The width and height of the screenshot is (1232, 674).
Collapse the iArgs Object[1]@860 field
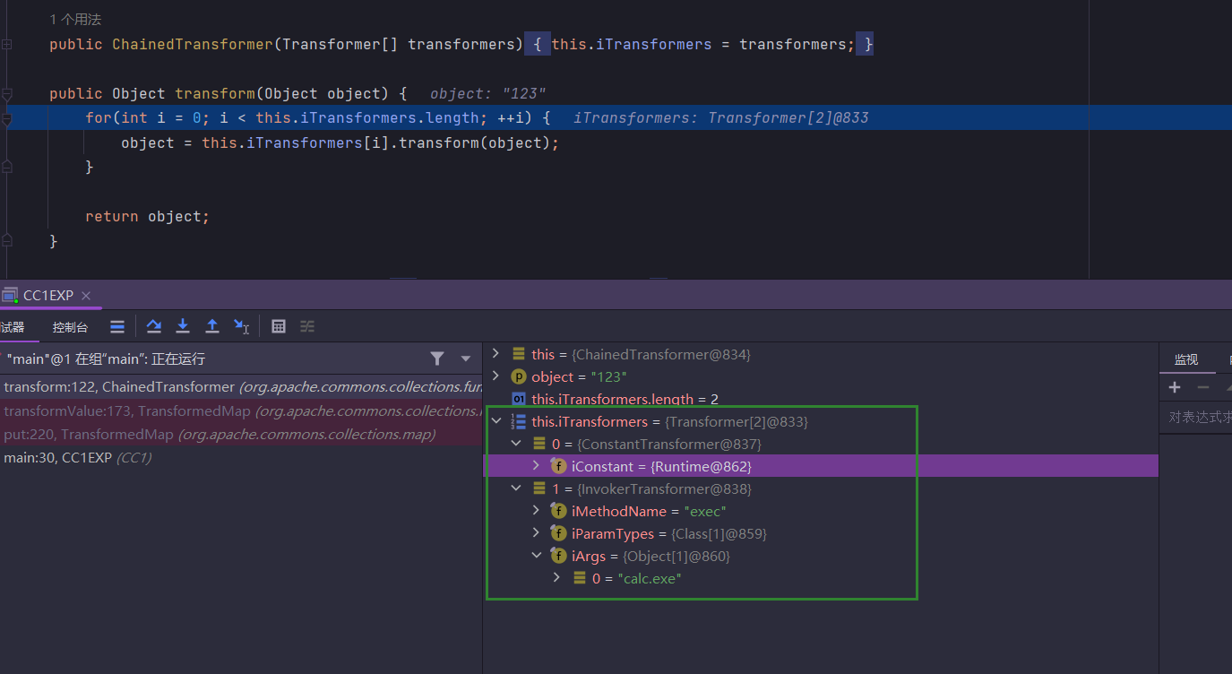(x=536, y=556)
